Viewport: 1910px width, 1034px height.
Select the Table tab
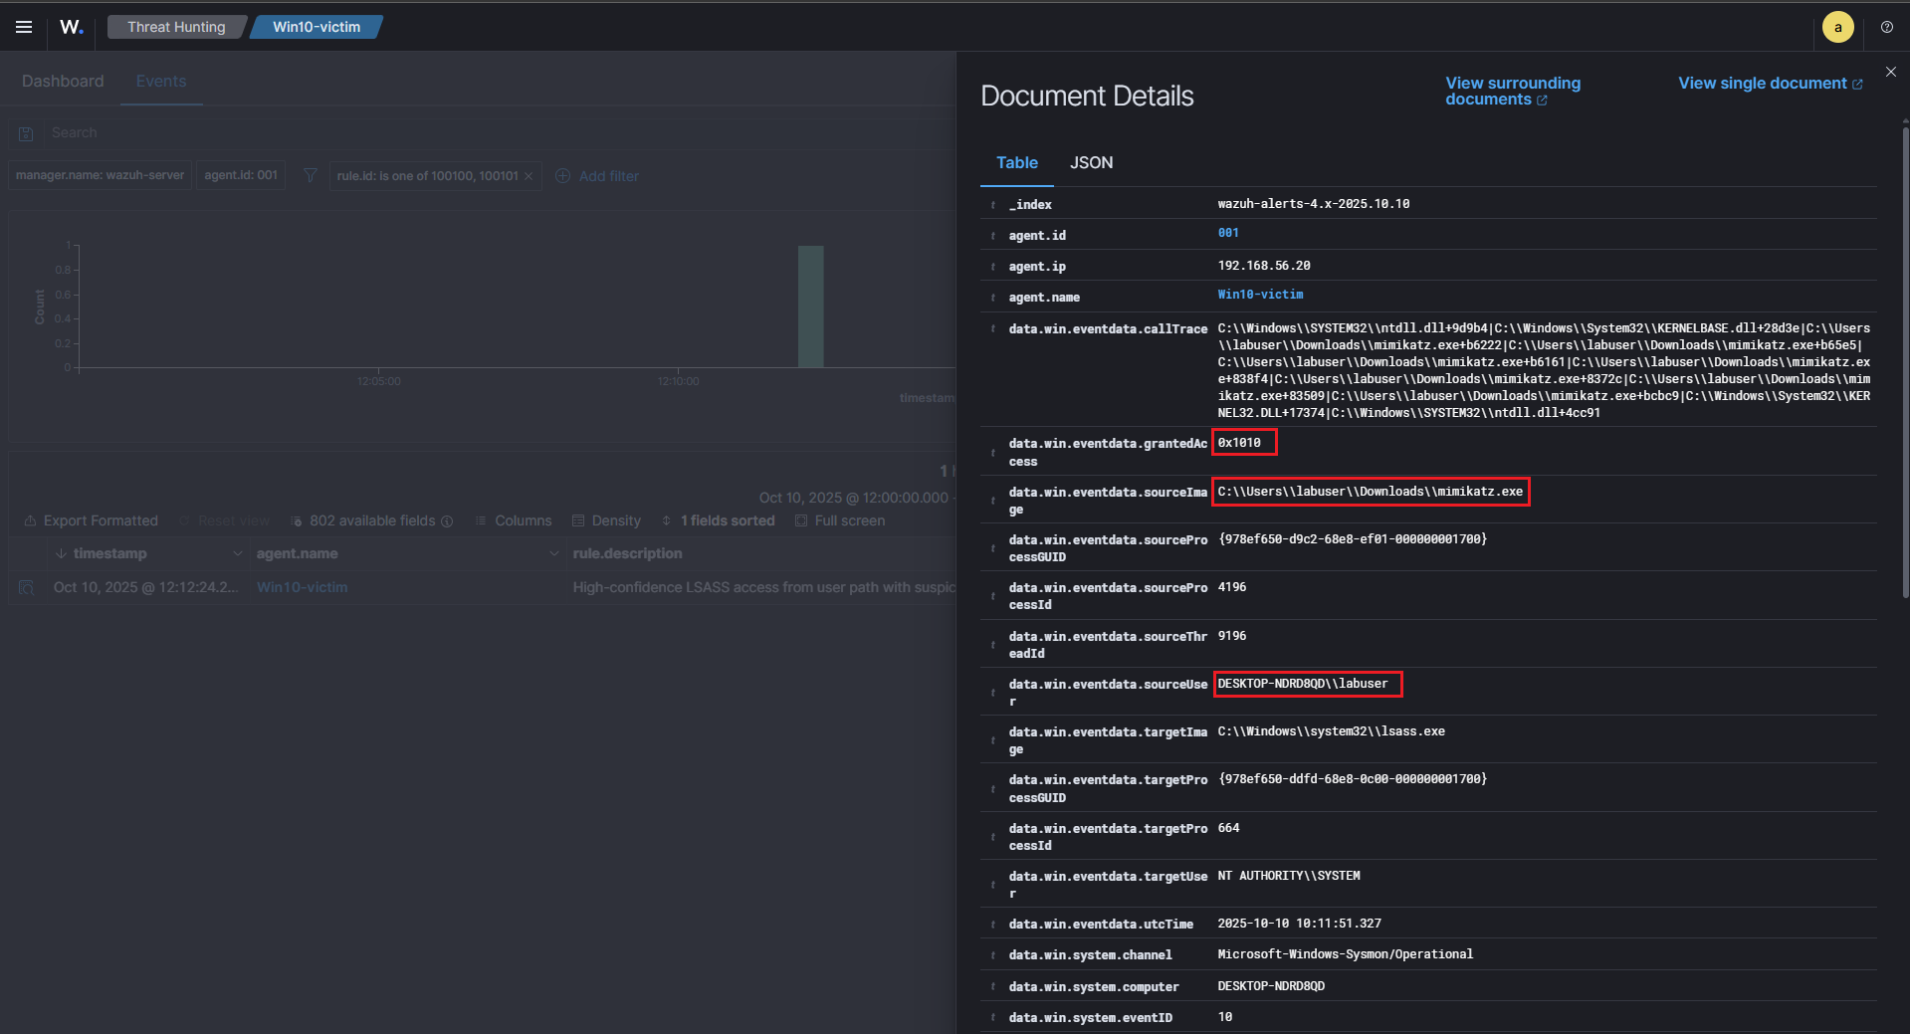(1016, 163)
